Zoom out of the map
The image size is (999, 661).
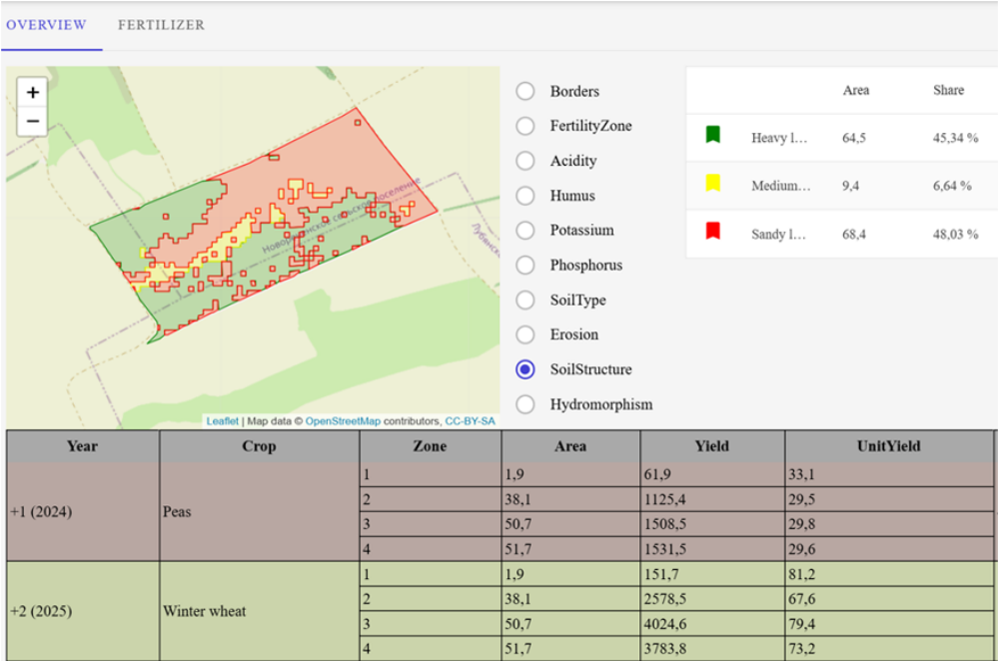[x=33, y=122]
